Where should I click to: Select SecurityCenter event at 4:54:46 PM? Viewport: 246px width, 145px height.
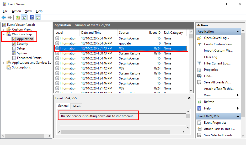coord(121,58)
